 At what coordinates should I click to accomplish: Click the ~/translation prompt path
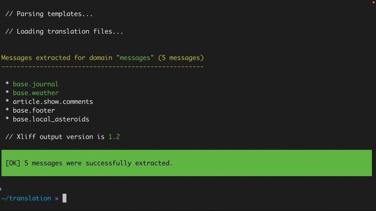[x=26, y=198]
